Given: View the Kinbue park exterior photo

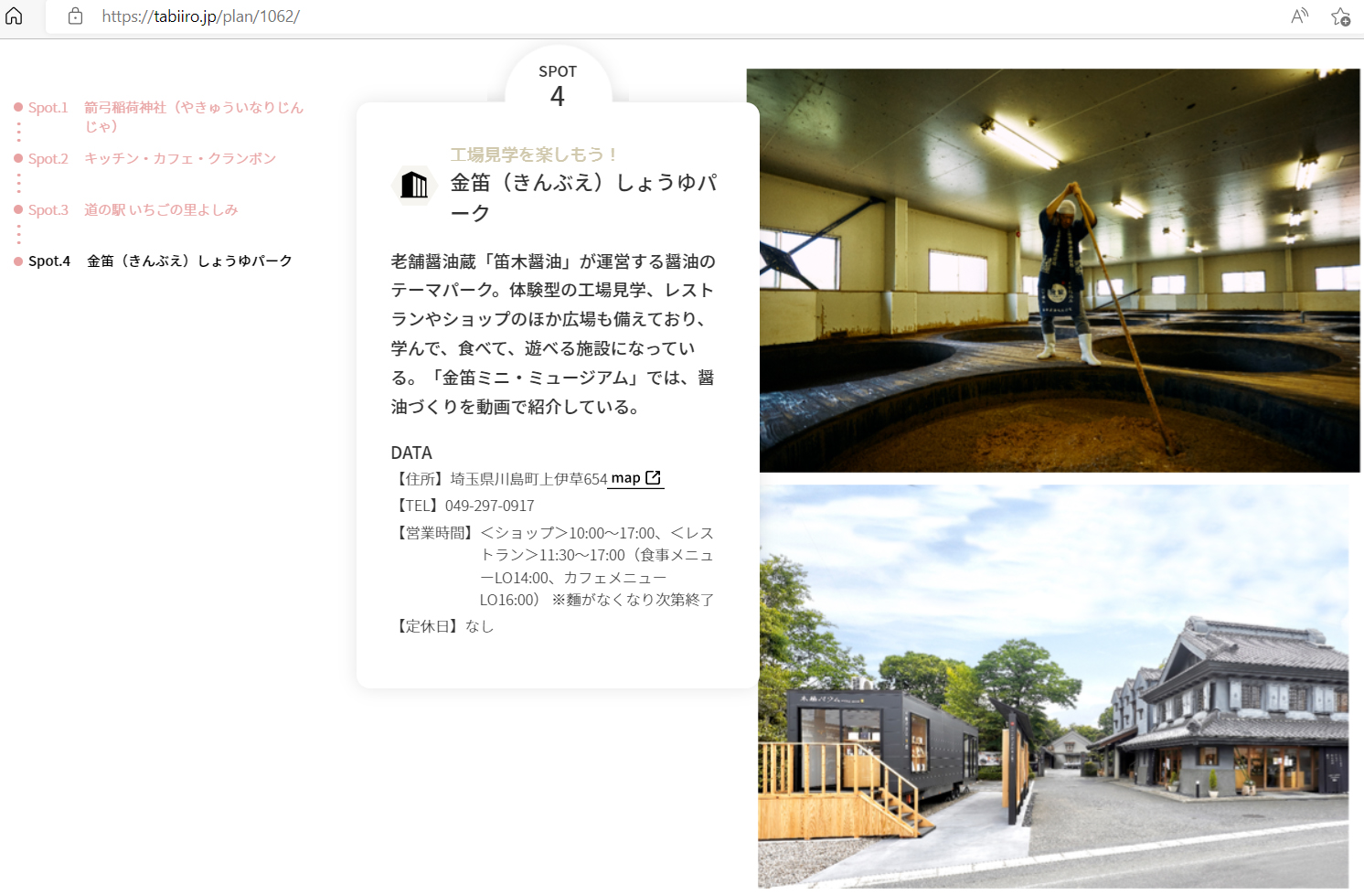Looking at the screenshot, I should tap(1053, 686).
